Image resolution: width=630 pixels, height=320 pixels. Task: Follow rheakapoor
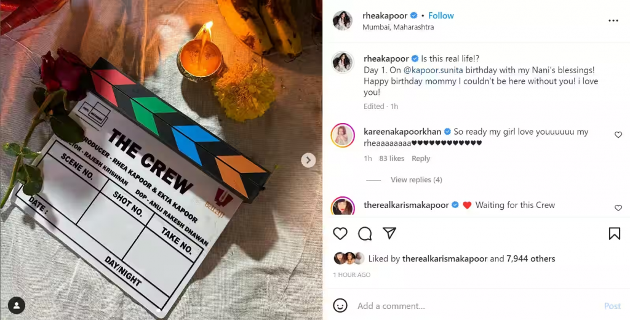click(x=441, y=15)
